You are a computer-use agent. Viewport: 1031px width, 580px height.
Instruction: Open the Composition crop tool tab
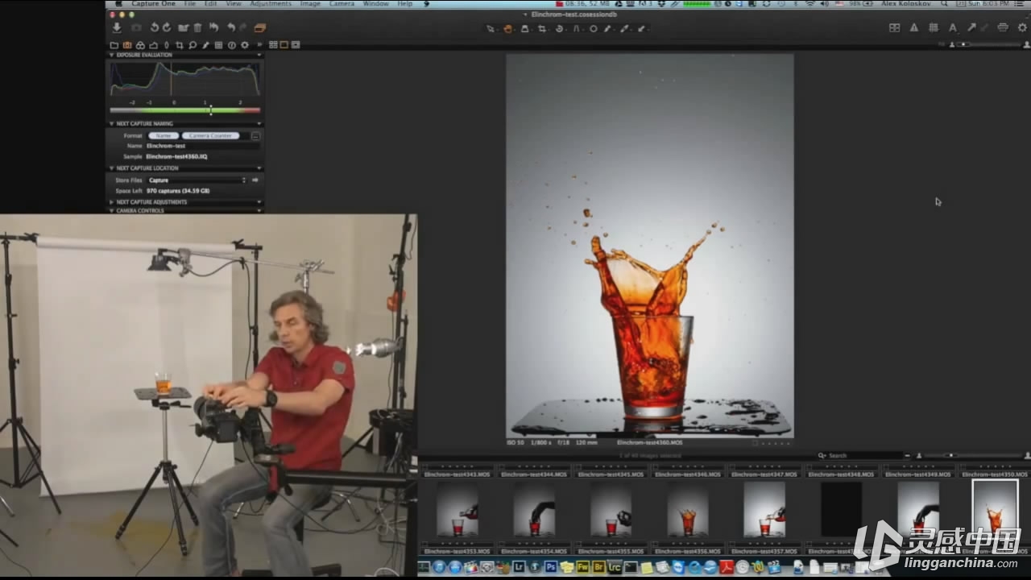coord(179,45)
